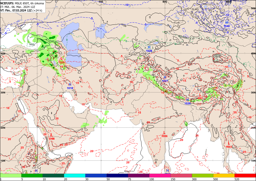Click the legend value 75
This screenshot has width=256, height=181.
(129, 179)
